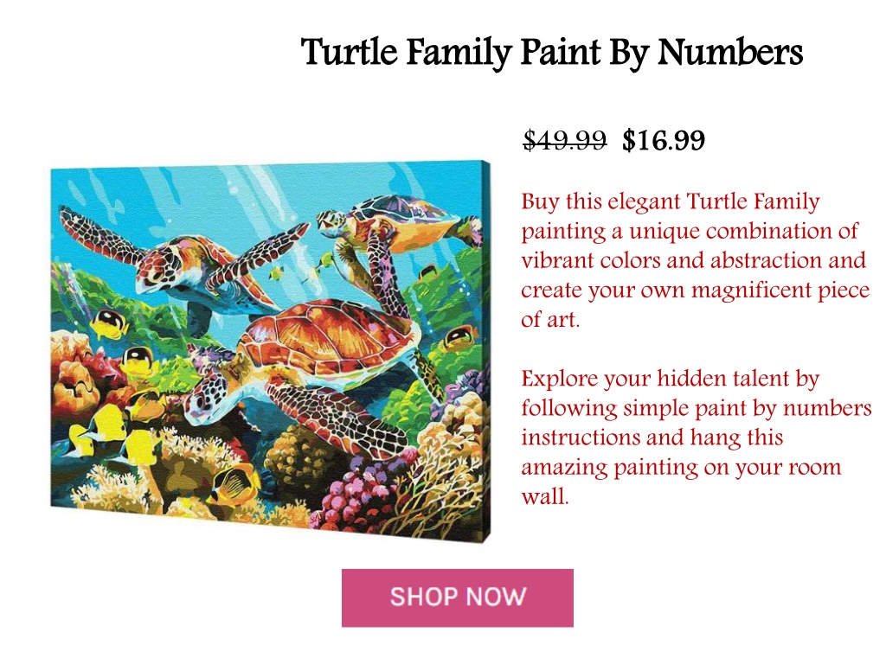
Task: Click the $16.99 sale price
Action: pyautogui.click(x=664, y=139)
